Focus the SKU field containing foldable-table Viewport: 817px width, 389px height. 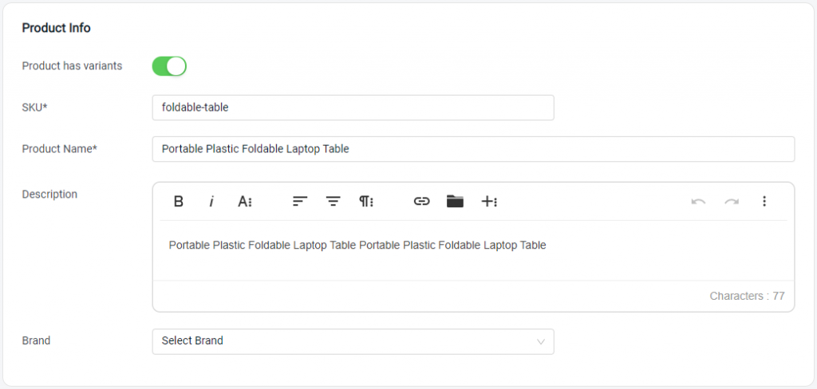pos(353,108)
